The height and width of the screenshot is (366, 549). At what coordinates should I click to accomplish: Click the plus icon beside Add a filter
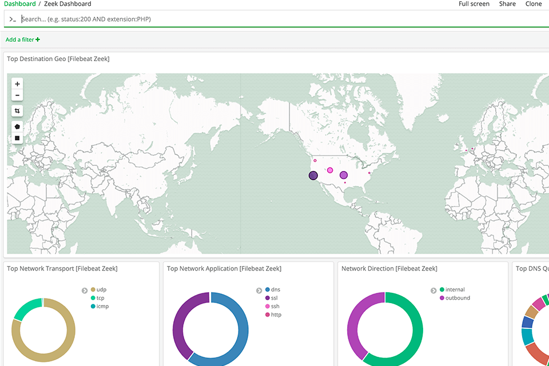pos(38,39)
